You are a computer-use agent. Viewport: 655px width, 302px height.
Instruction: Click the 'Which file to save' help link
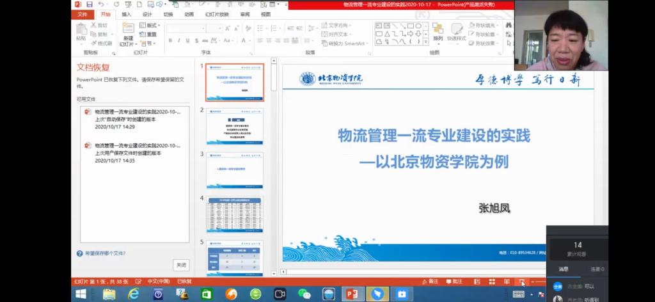[105, 253]
